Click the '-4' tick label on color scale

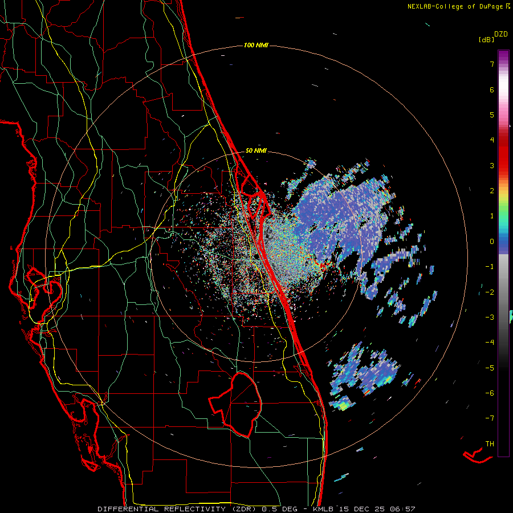pyautogui.click(x=490, y=343)
